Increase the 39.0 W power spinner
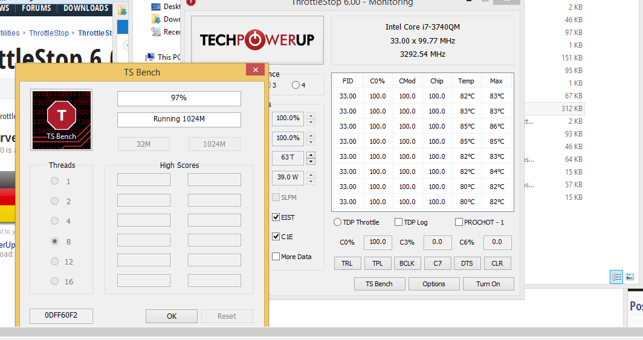Screen dimensions: 643x340 coord(311,175)
